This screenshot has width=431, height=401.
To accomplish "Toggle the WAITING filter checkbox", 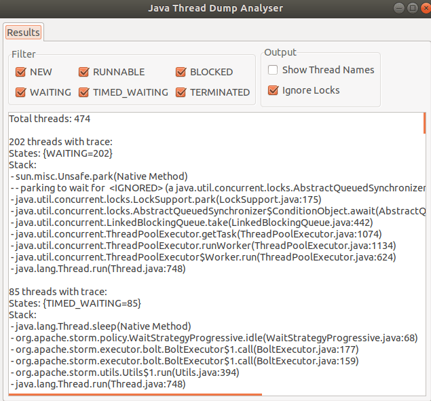I will pos(20,92).
